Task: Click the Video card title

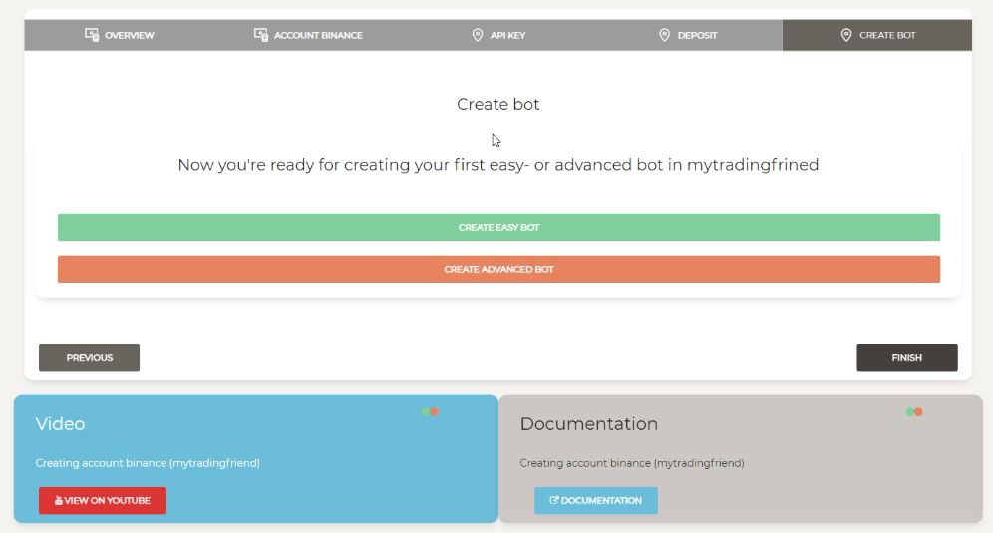Action: tap(60, 424)
